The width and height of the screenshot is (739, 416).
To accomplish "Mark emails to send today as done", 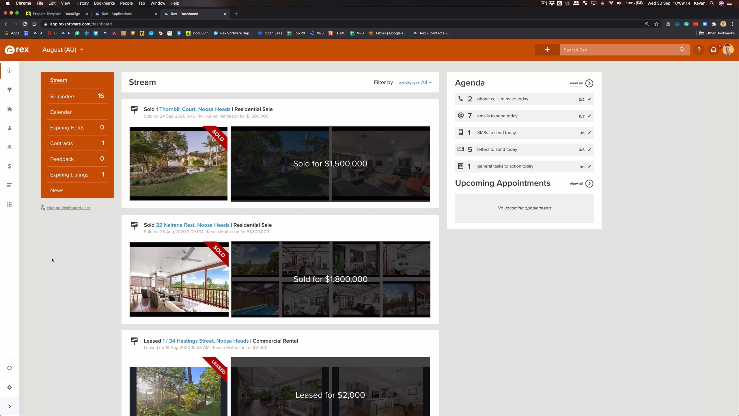I will [x=589, y=116].
